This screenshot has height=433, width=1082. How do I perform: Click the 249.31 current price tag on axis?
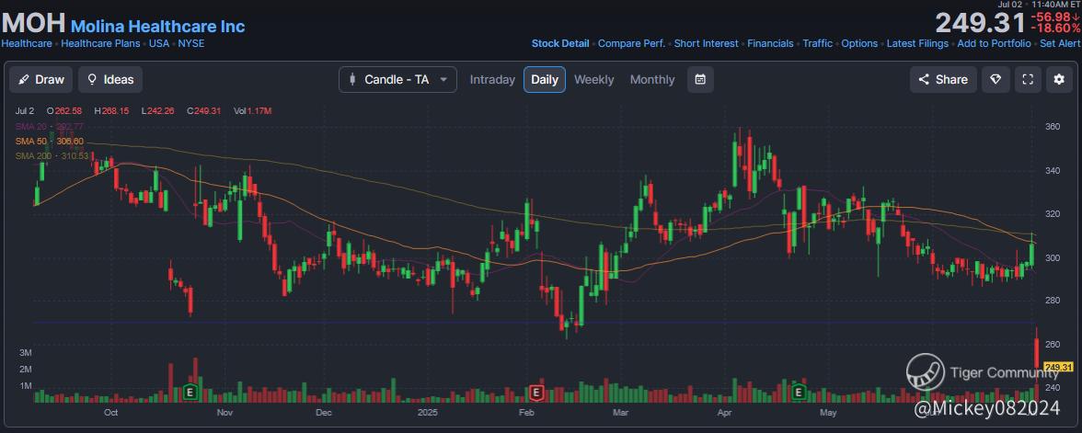pos(1058,367)
